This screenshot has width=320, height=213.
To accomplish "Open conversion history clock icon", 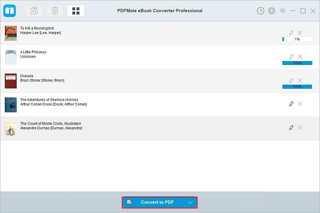I will pyautogui.click(x=260, y=11).
